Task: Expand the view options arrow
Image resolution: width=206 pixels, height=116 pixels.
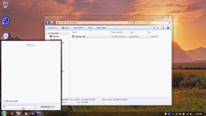Action: 158,28
